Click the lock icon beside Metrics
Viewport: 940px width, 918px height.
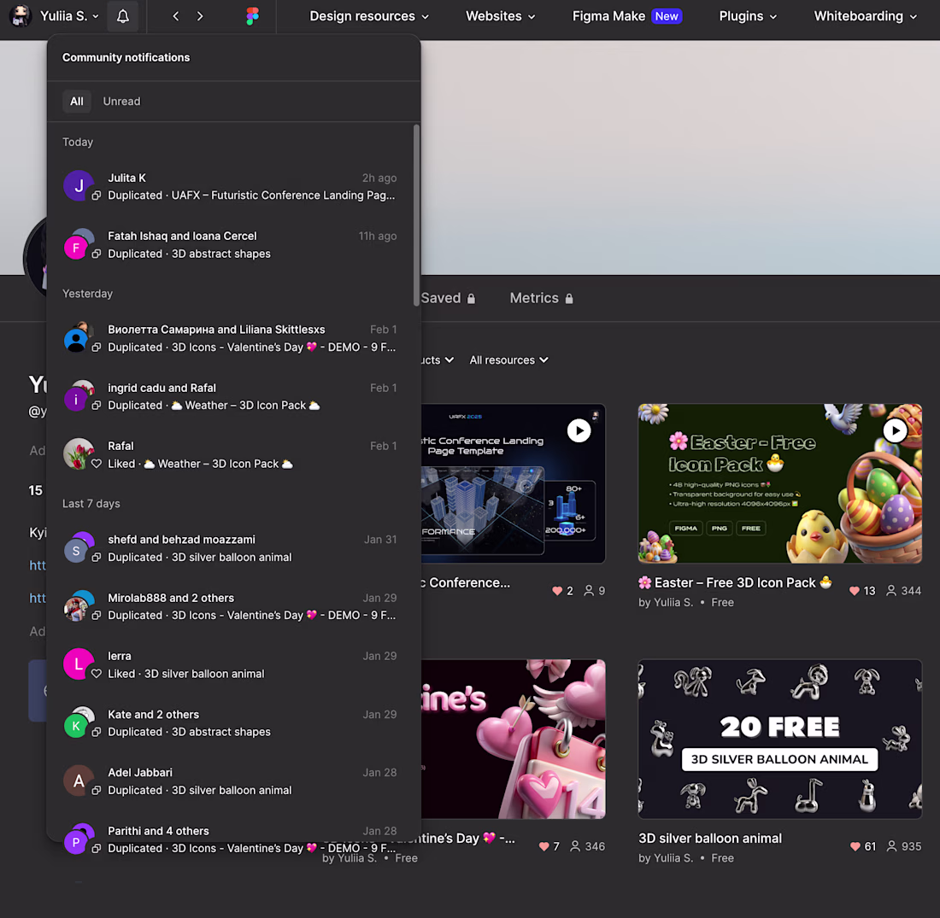click(x=569, y=298)
